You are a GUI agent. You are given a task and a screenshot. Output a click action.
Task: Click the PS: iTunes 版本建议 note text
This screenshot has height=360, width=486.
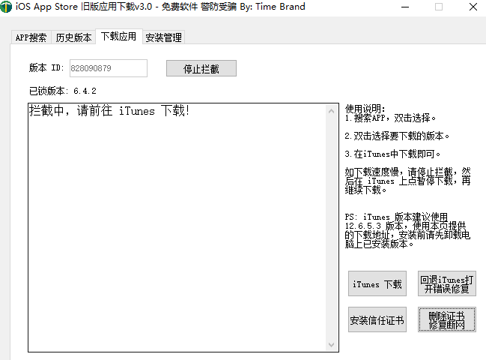[x=407, y=230]
